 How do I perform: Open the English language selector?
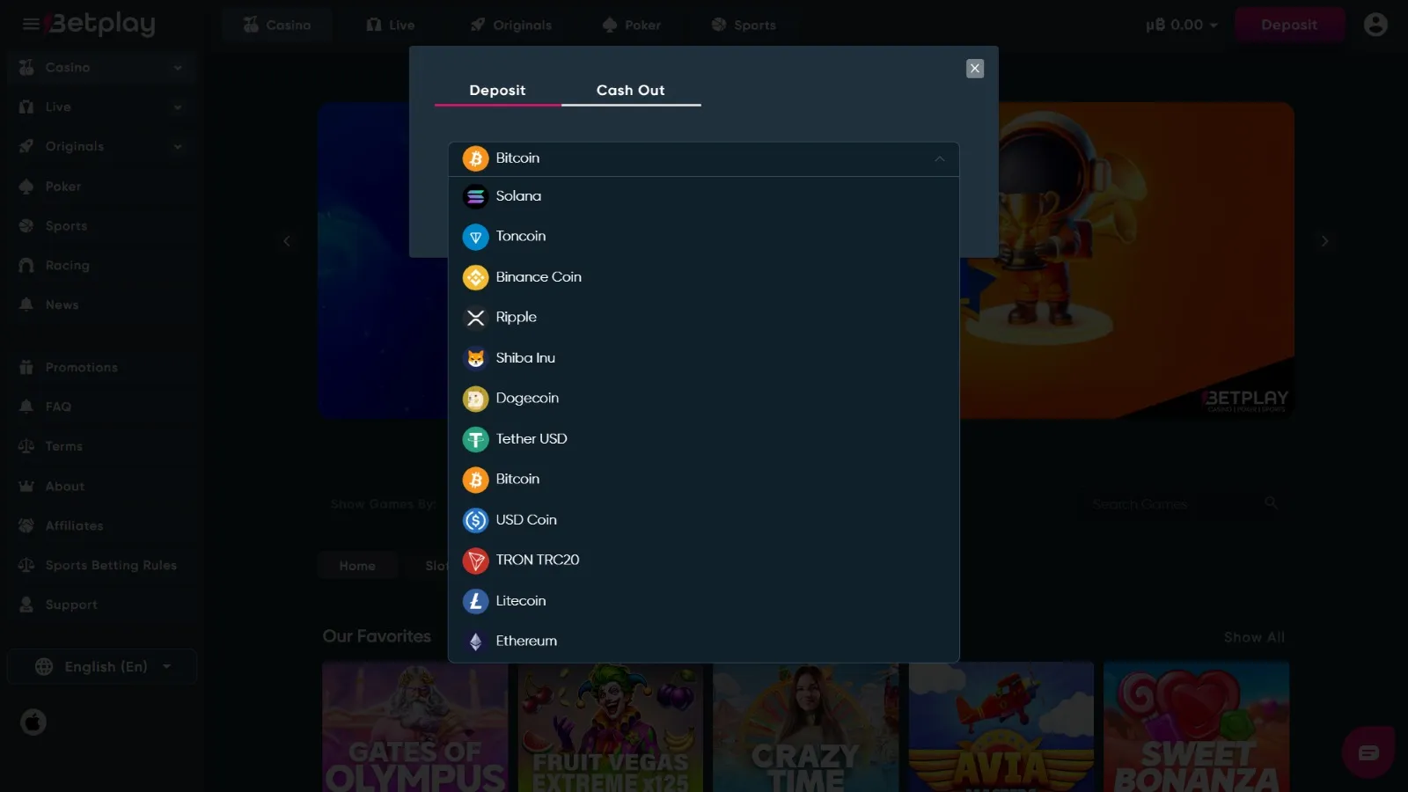click(102, 667)
